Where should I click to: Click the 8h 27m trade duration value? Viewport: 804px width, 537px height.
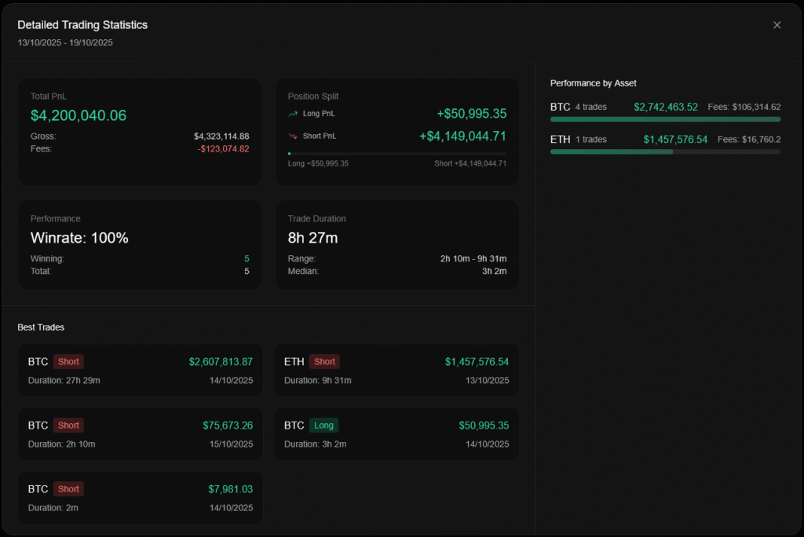(312, 238)
